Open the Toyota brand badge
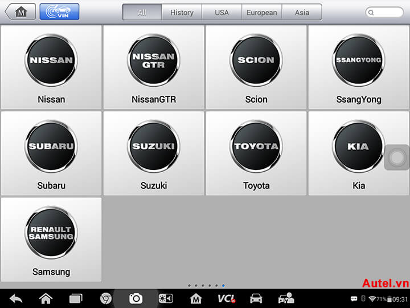 click(256, 147)
